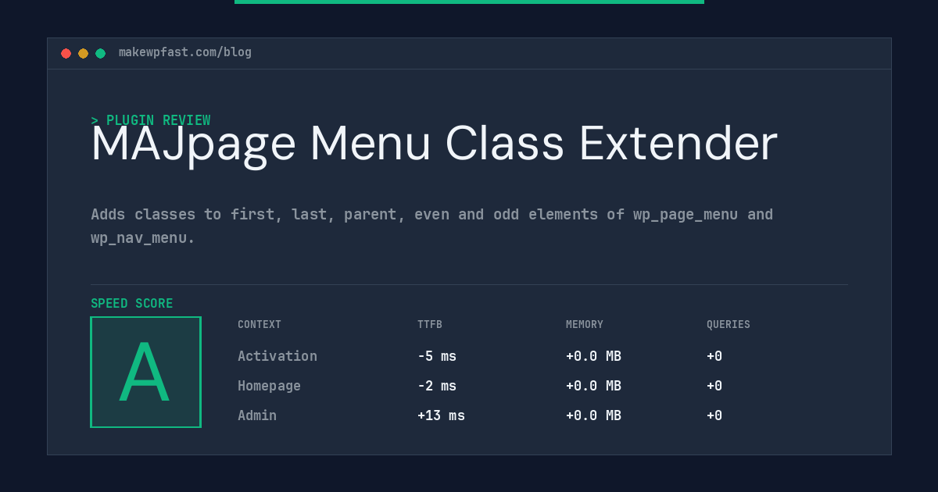Click the Activation queries '+0' value
938x492 pixels.
coord(714,356)
